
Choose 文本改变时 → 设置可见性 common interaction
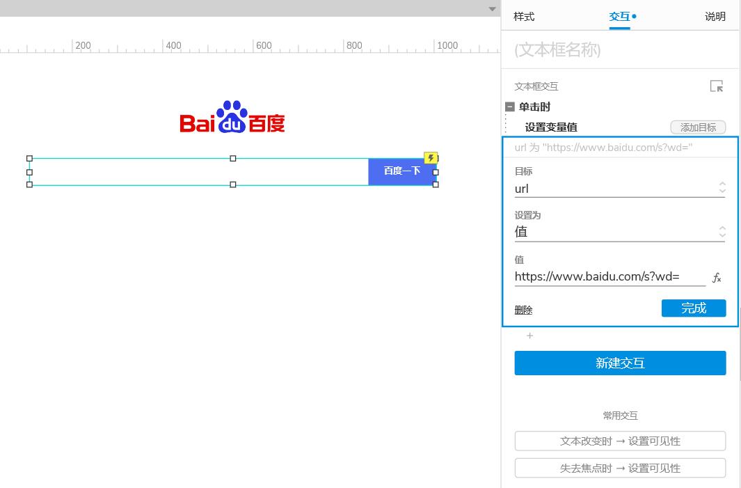tap(620, 441)
